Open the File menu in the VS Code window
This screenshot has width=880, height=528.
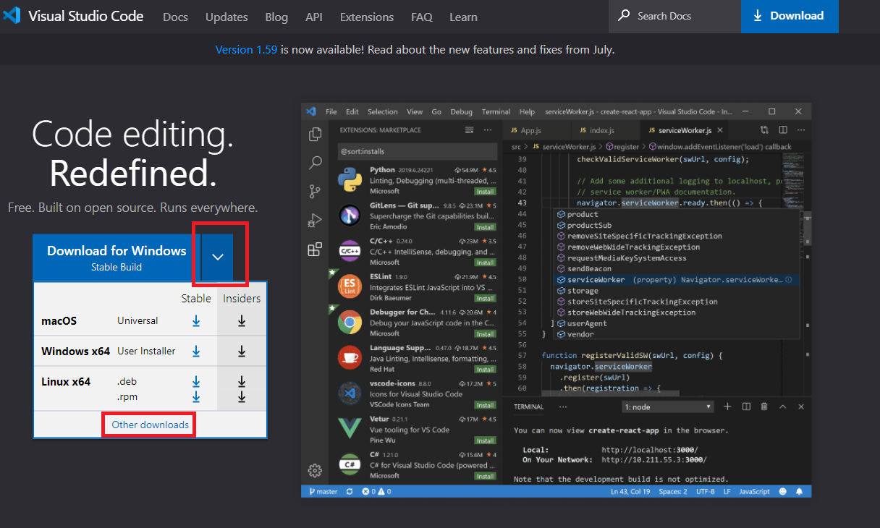point(331,112)
